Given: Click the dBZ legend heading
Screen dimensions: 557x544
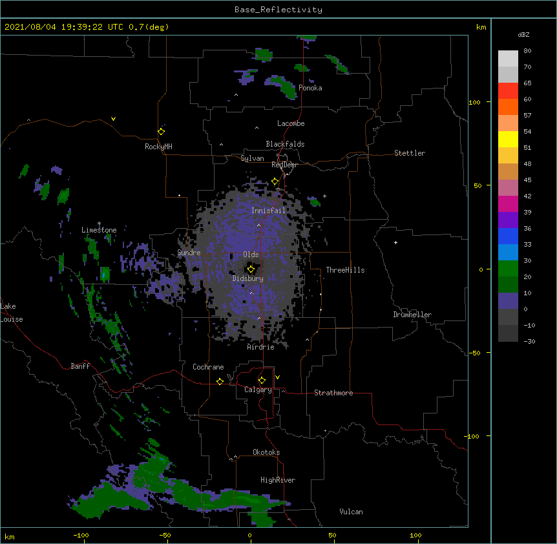Looking at the screenshot, I should point(523,35).
